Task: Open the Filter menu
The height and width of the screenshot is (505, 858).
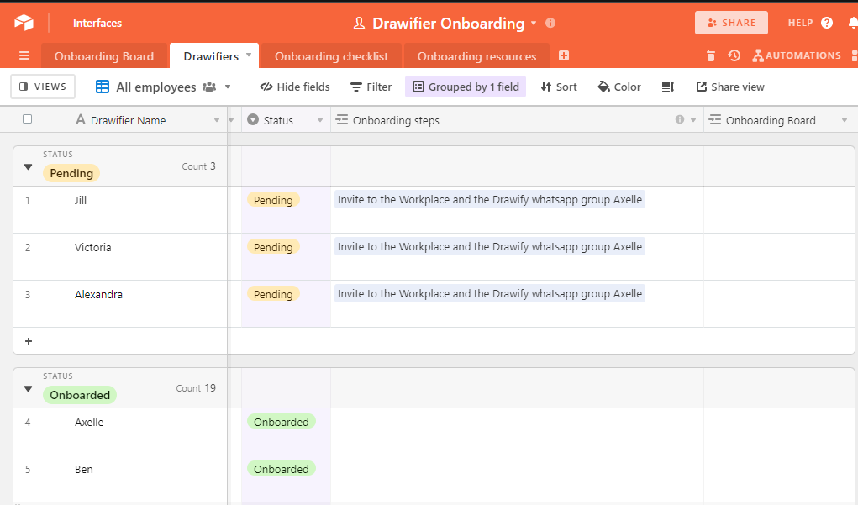Action: coord(371,87)
